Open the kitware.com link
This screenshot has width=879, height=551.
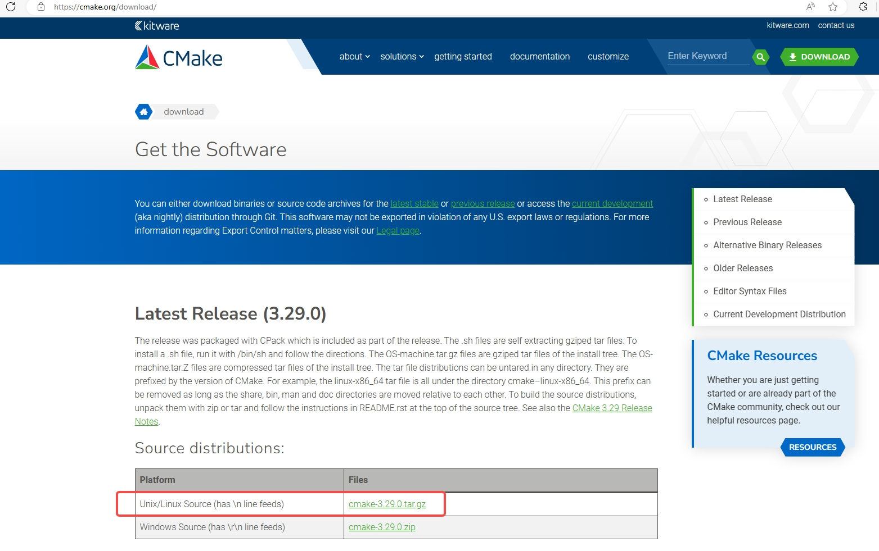pos(787,25)
